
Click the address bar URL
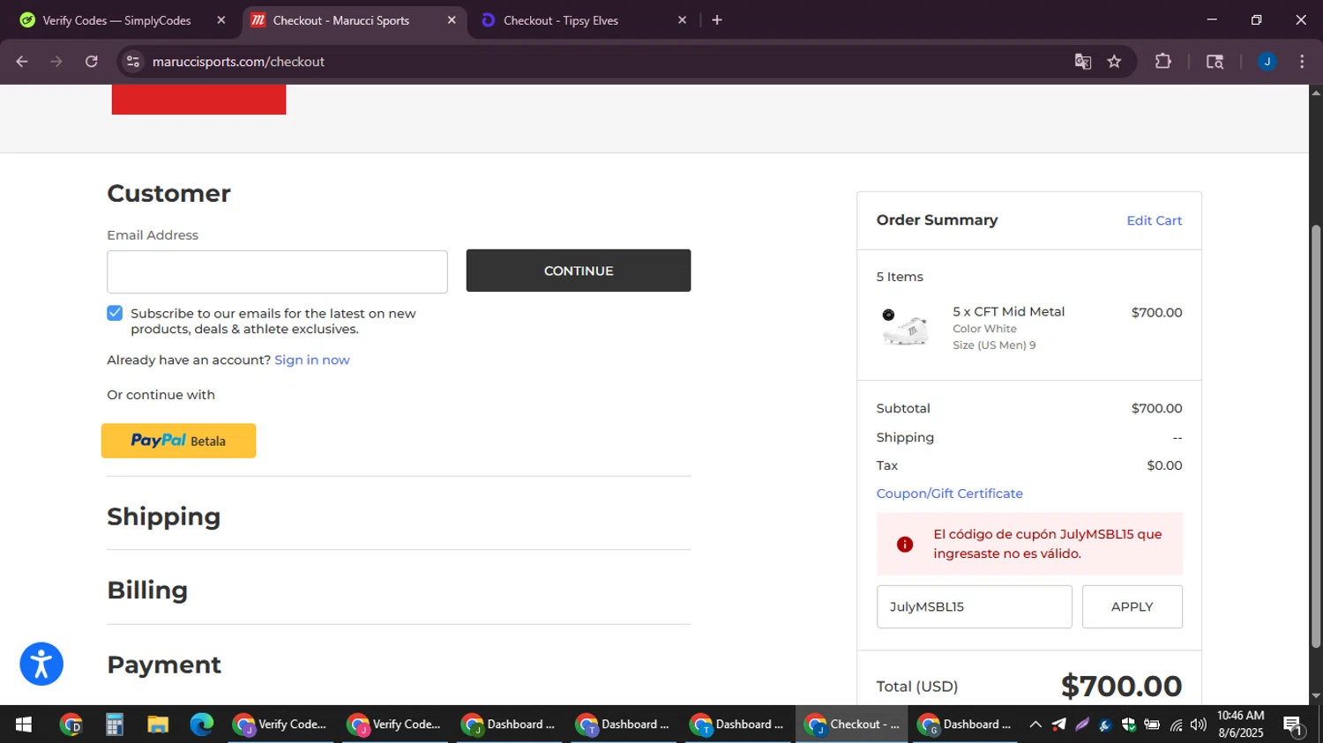pyautogui.click(x=238, y=62)
